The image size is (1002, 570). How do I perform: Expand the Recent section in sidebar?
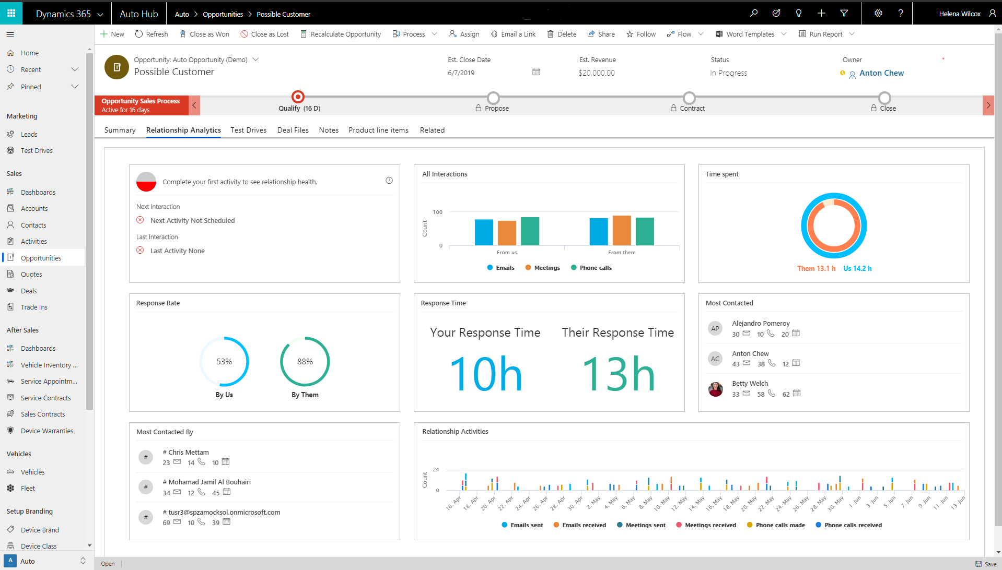[75, 70]
